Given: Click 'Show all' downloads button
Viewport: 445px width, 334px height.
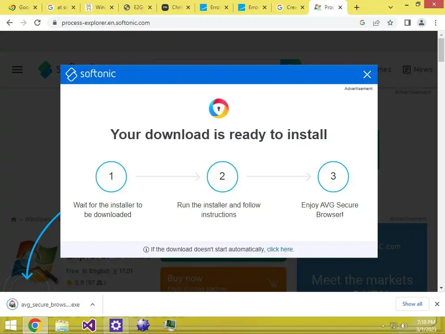Looking at the screenshot, I should tap(412, 304).
